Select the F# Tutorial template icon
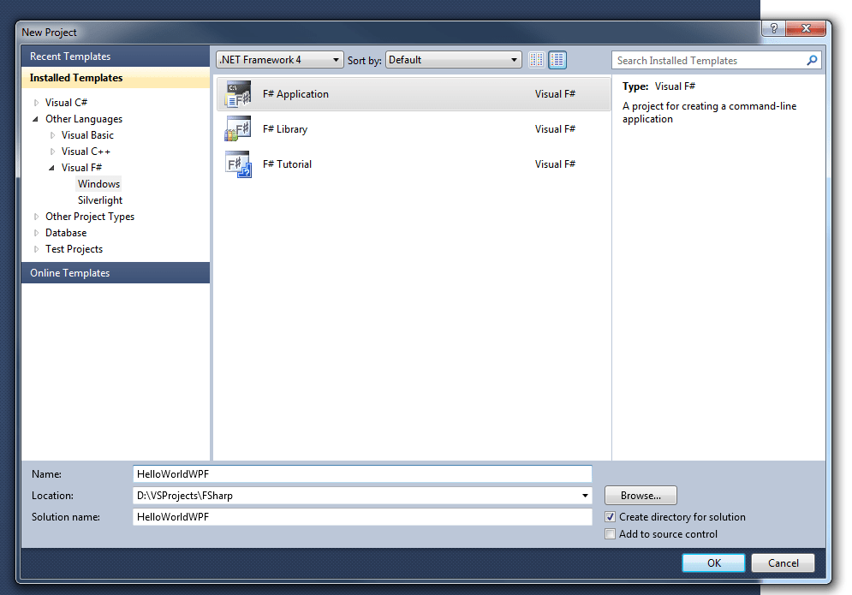Screen dimensions: 852x595 (x=238, y=164)
